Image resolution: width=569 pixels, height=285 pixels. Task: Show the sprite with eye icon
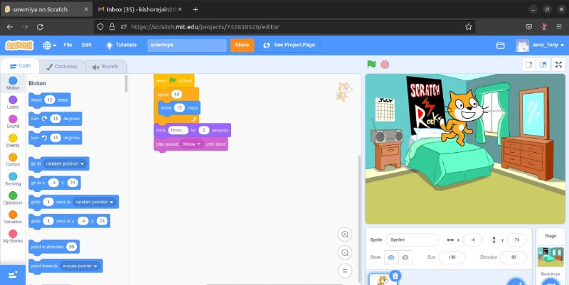tap(392, 257)
